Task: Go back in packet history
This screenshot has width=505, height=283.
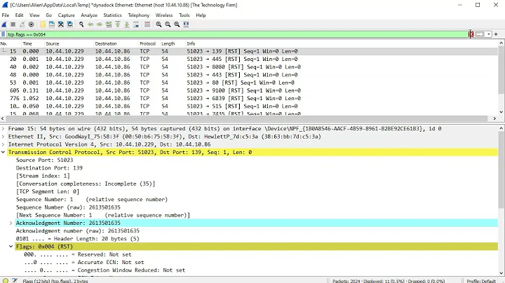Action: point(90,25)
